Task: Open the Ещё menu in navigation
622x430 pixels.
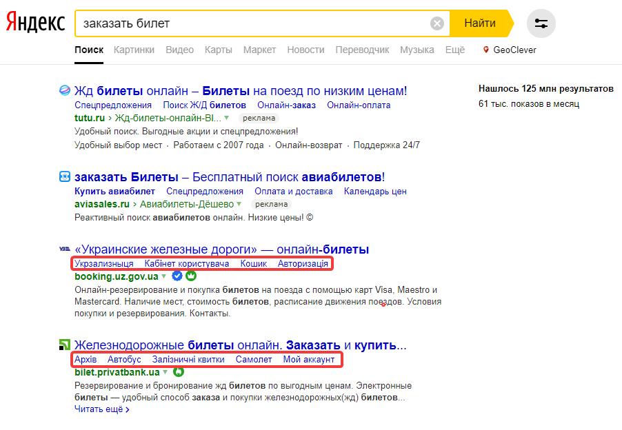Action: [455, 50]
